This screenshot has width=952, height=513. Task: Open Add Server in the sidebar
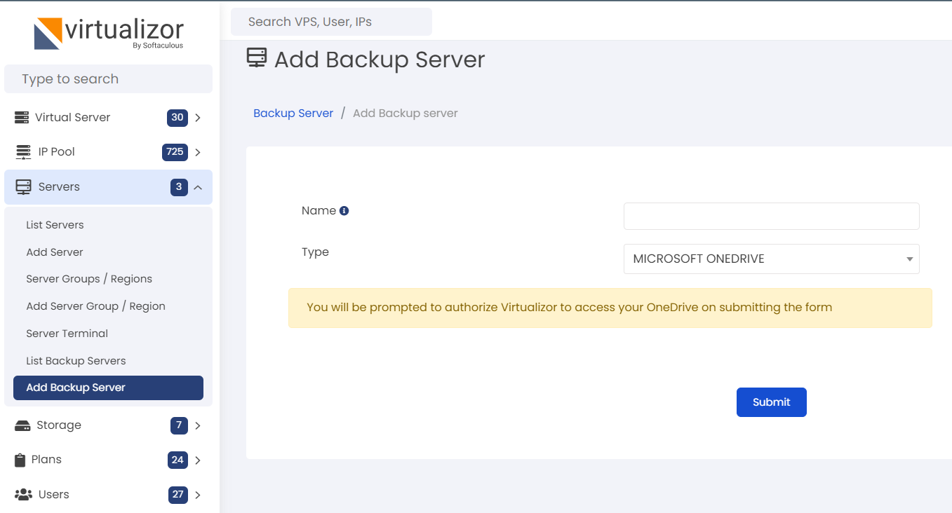click(x=55, y=252)
